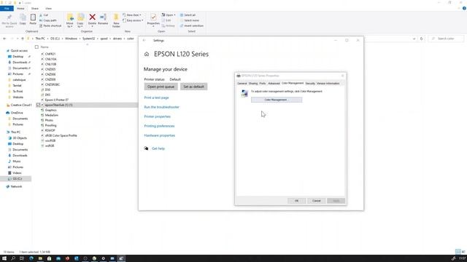This screenshot has width=467, height=262.
Task: Click Pin to Quick access ribbon icon
Action: 9,17
